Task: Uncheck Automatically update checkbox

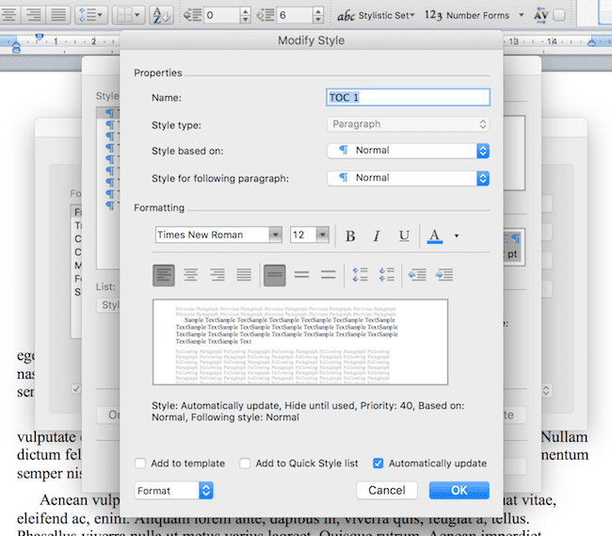Action: pos(378,463)
